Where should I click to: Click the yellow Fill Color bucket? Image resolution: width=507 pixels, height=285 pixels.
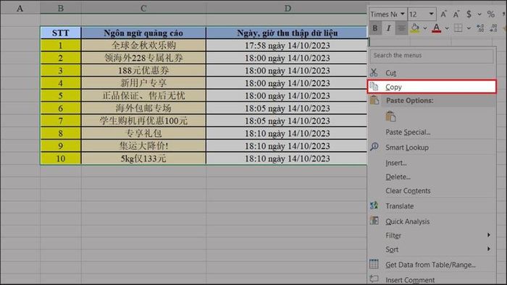tap(415, 28)
